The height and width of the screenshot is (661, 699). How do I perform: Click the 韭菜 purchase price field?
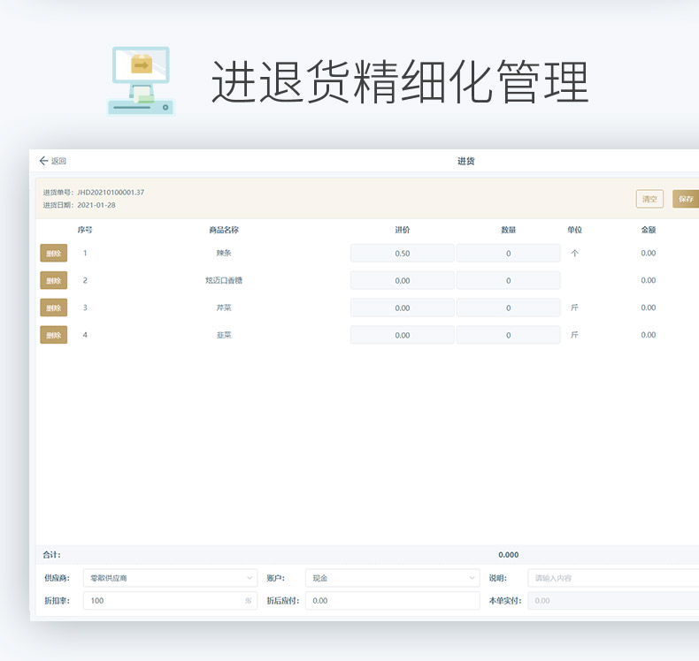tap(402, 335)
